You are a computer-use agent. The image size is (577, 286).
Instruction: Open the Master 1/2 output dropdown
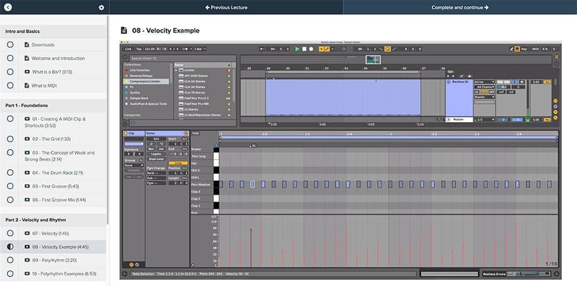tap(484, 120)
